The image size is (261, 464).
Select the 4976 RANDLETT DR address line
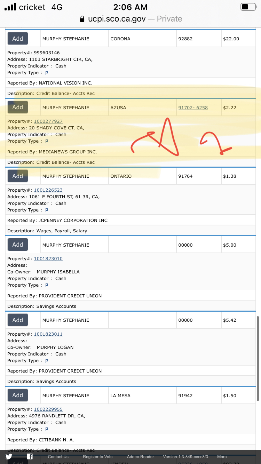tap(46, 416)
